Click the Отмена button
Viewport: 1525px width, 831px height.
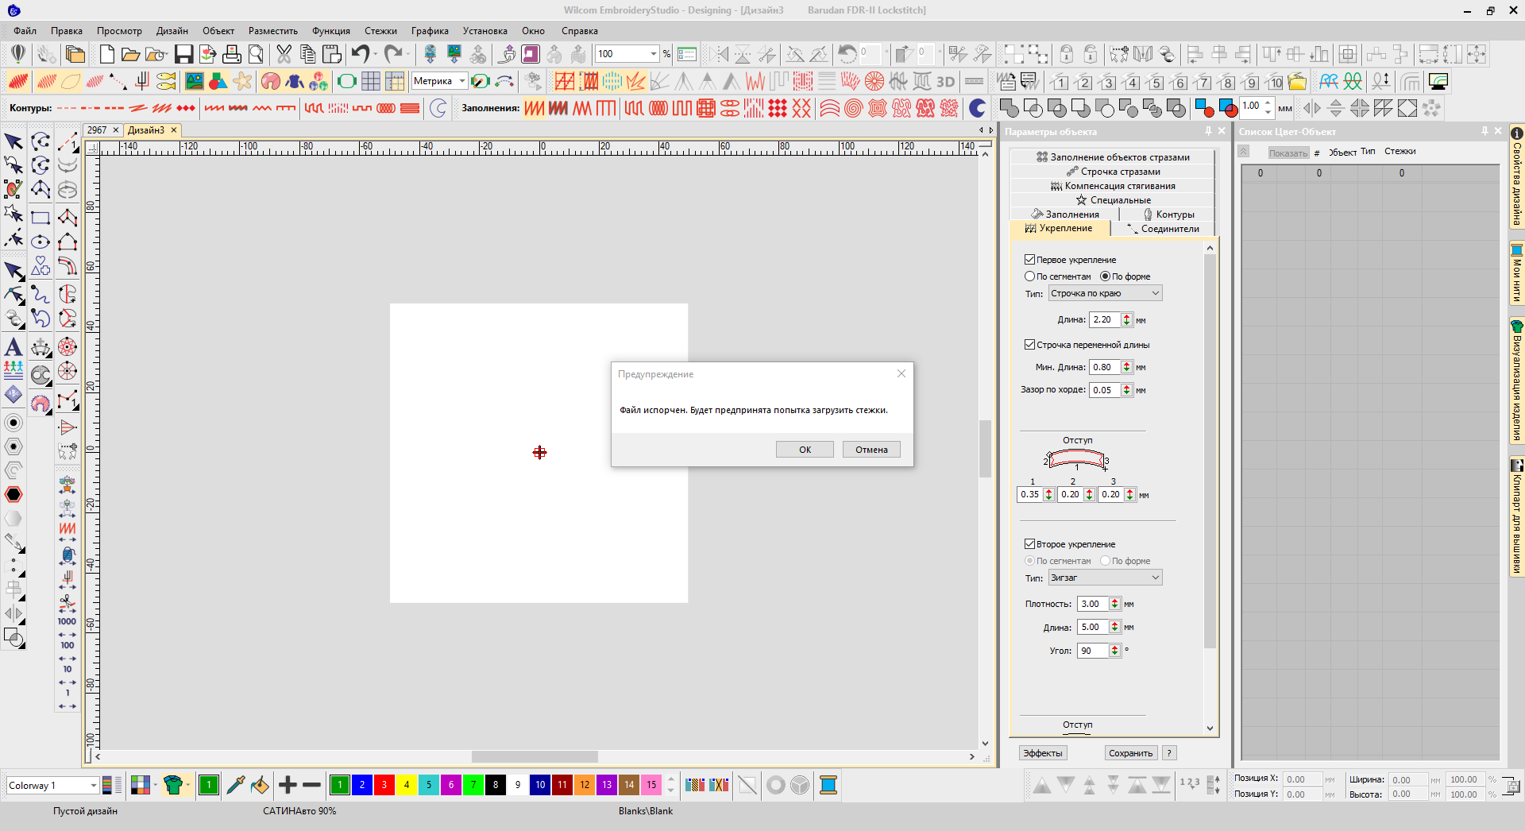pos(871,450)
